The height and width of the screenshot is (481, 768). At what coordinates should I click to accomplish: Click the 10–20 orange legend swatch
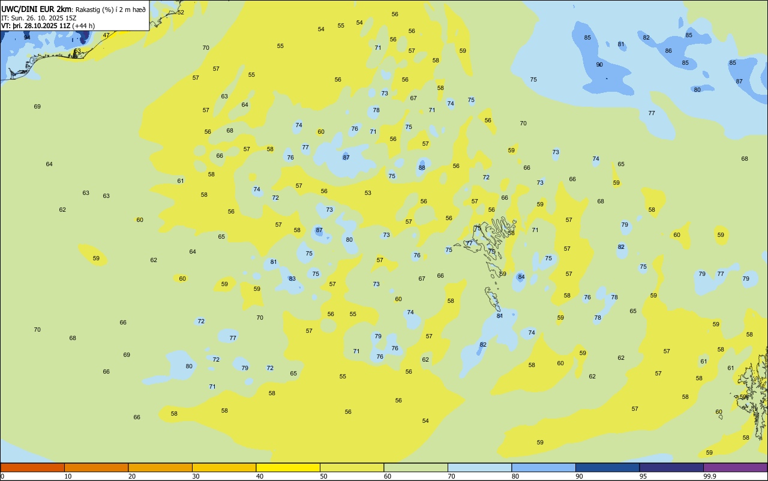96,467
